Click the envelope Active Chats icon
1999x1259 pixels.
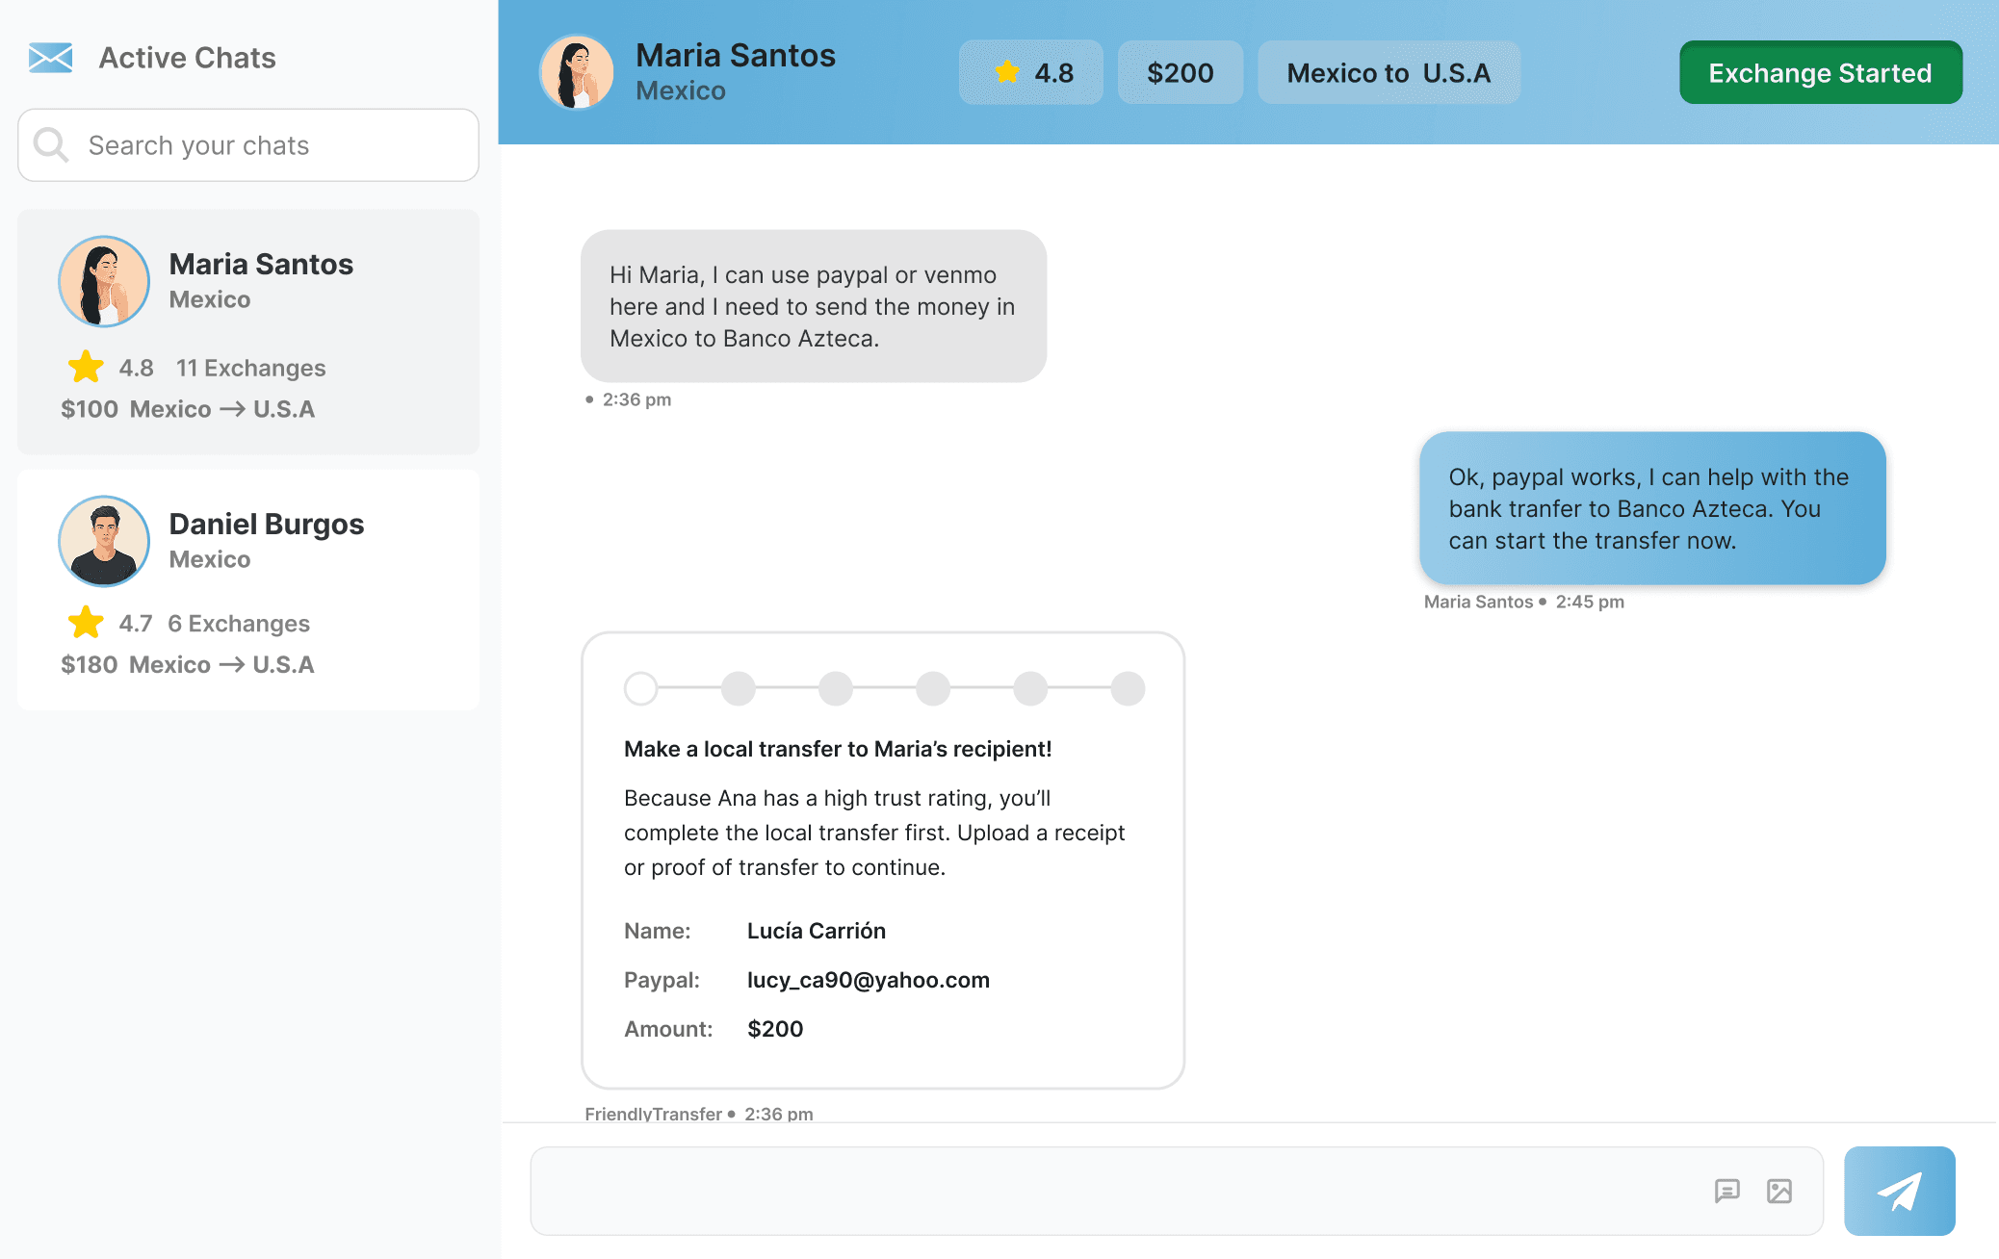pyautogui.click(x=50, y=58)
